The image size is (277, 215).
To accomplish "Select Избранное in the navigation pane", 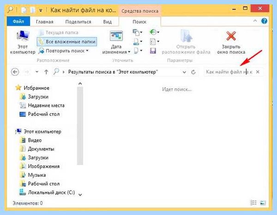I will click(x=32, y=88).
